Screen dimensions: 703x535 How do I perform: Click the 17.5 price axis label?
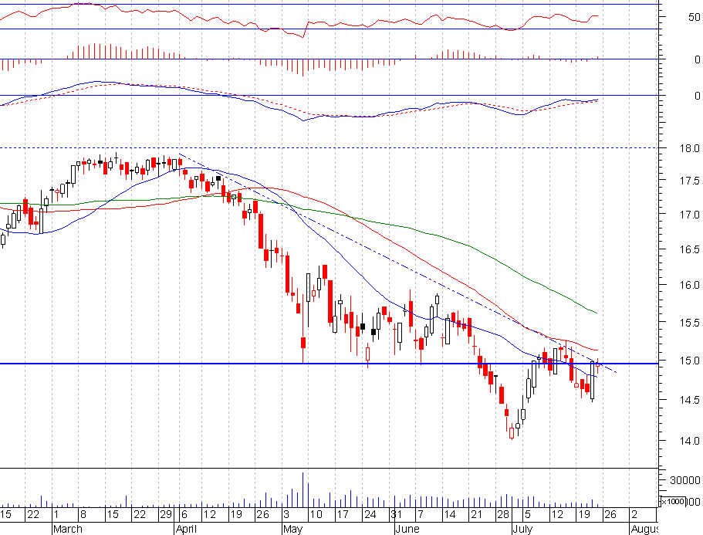tap(690, 181)
